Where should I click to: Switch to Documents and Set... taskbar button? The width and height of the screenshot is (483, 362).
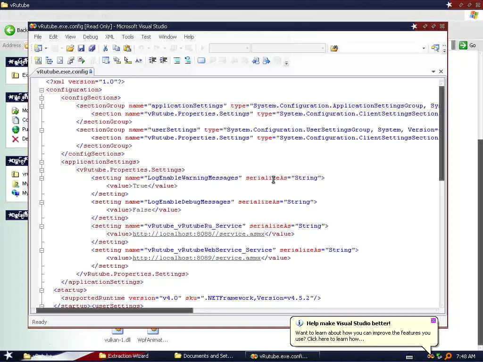(x=204, y=356)
